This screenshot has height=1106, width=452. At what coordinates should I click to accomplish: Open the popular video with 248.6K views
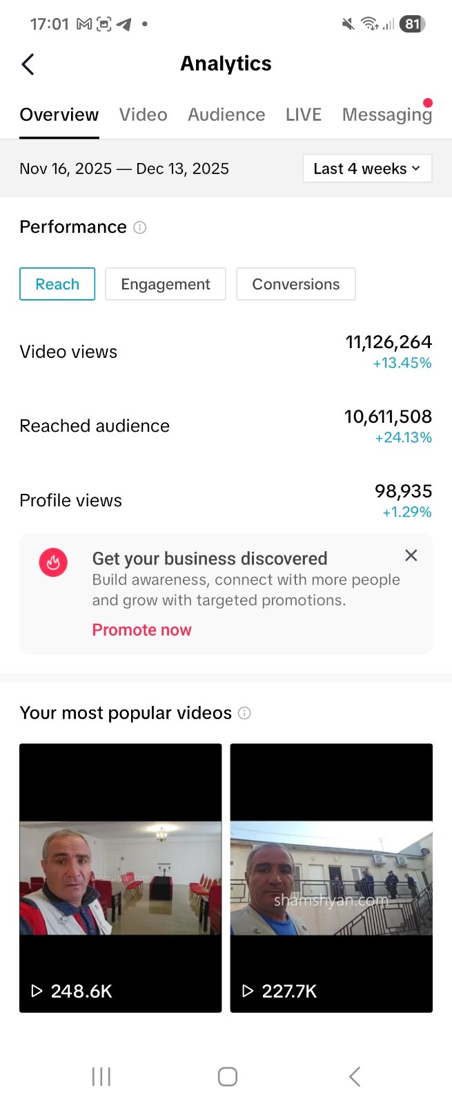[x=121, y=877]
